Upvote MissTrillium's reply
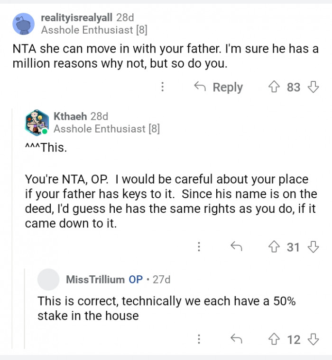332x360 pixels. pos(275,339)
